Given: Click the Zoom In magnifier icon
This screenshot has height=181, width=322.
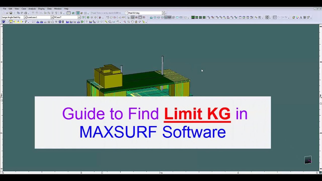Looking at the screenshot, I should 125,22.
